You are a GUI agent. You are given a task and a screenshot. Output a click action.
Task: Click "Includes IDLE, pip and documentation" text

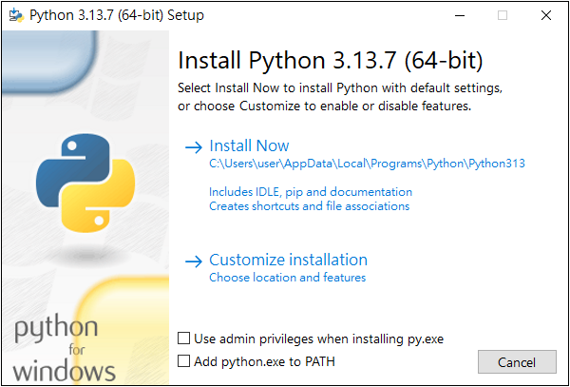coord(311,192)
